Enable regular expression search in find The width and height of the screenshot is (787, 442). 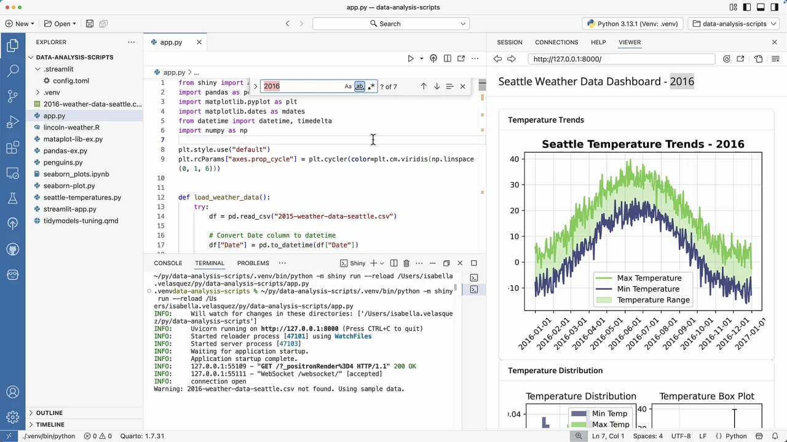point(371,87)
